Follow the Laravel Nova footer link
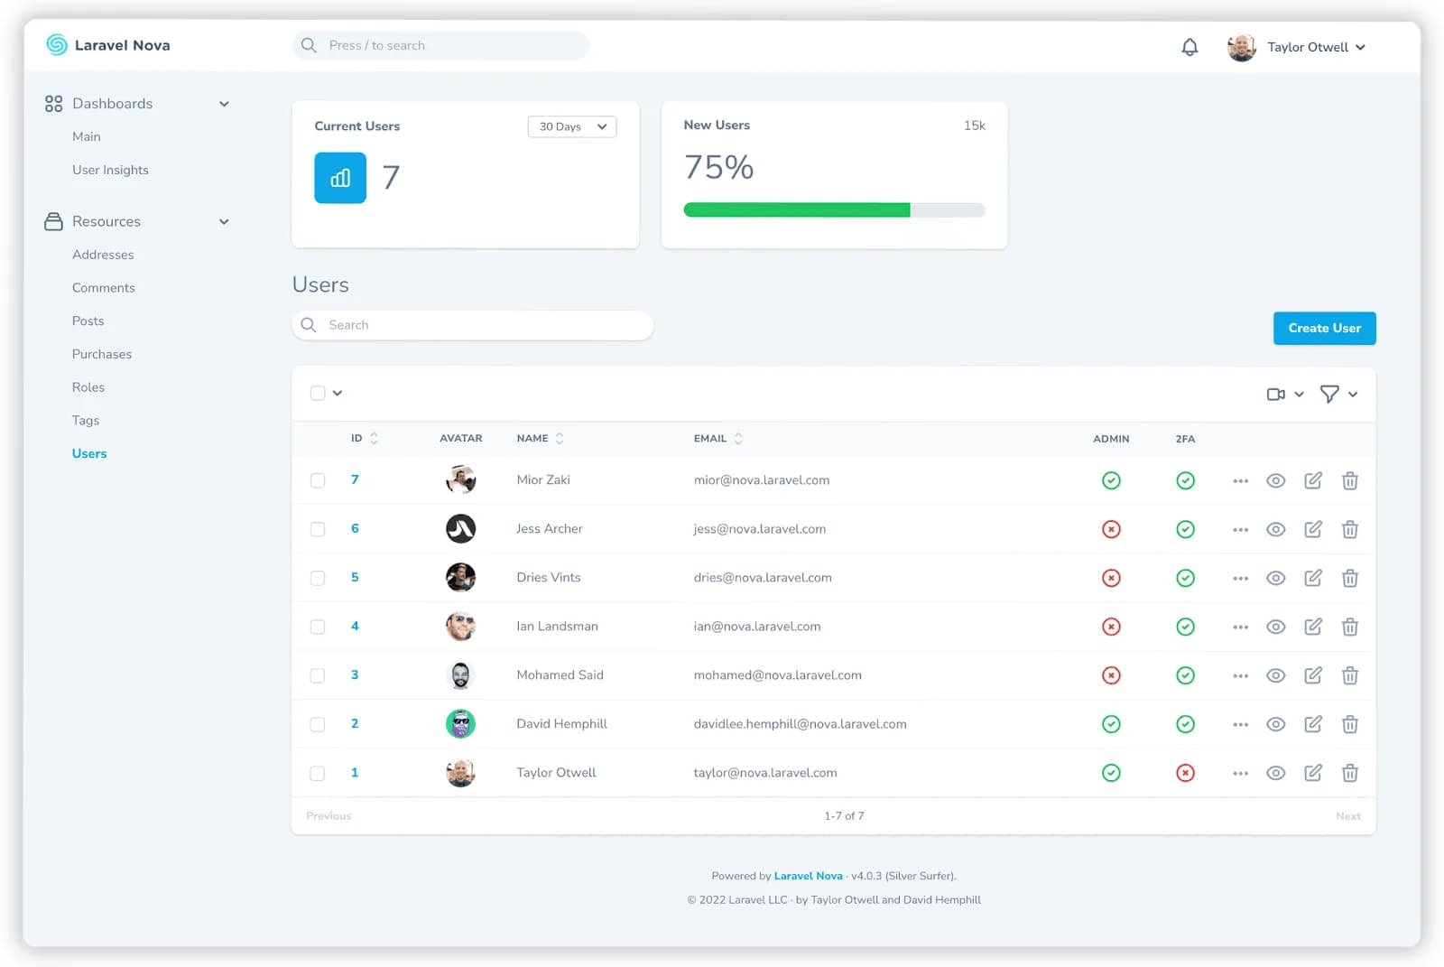This screenshot has height=967, width=1444. tap(808, 876)
